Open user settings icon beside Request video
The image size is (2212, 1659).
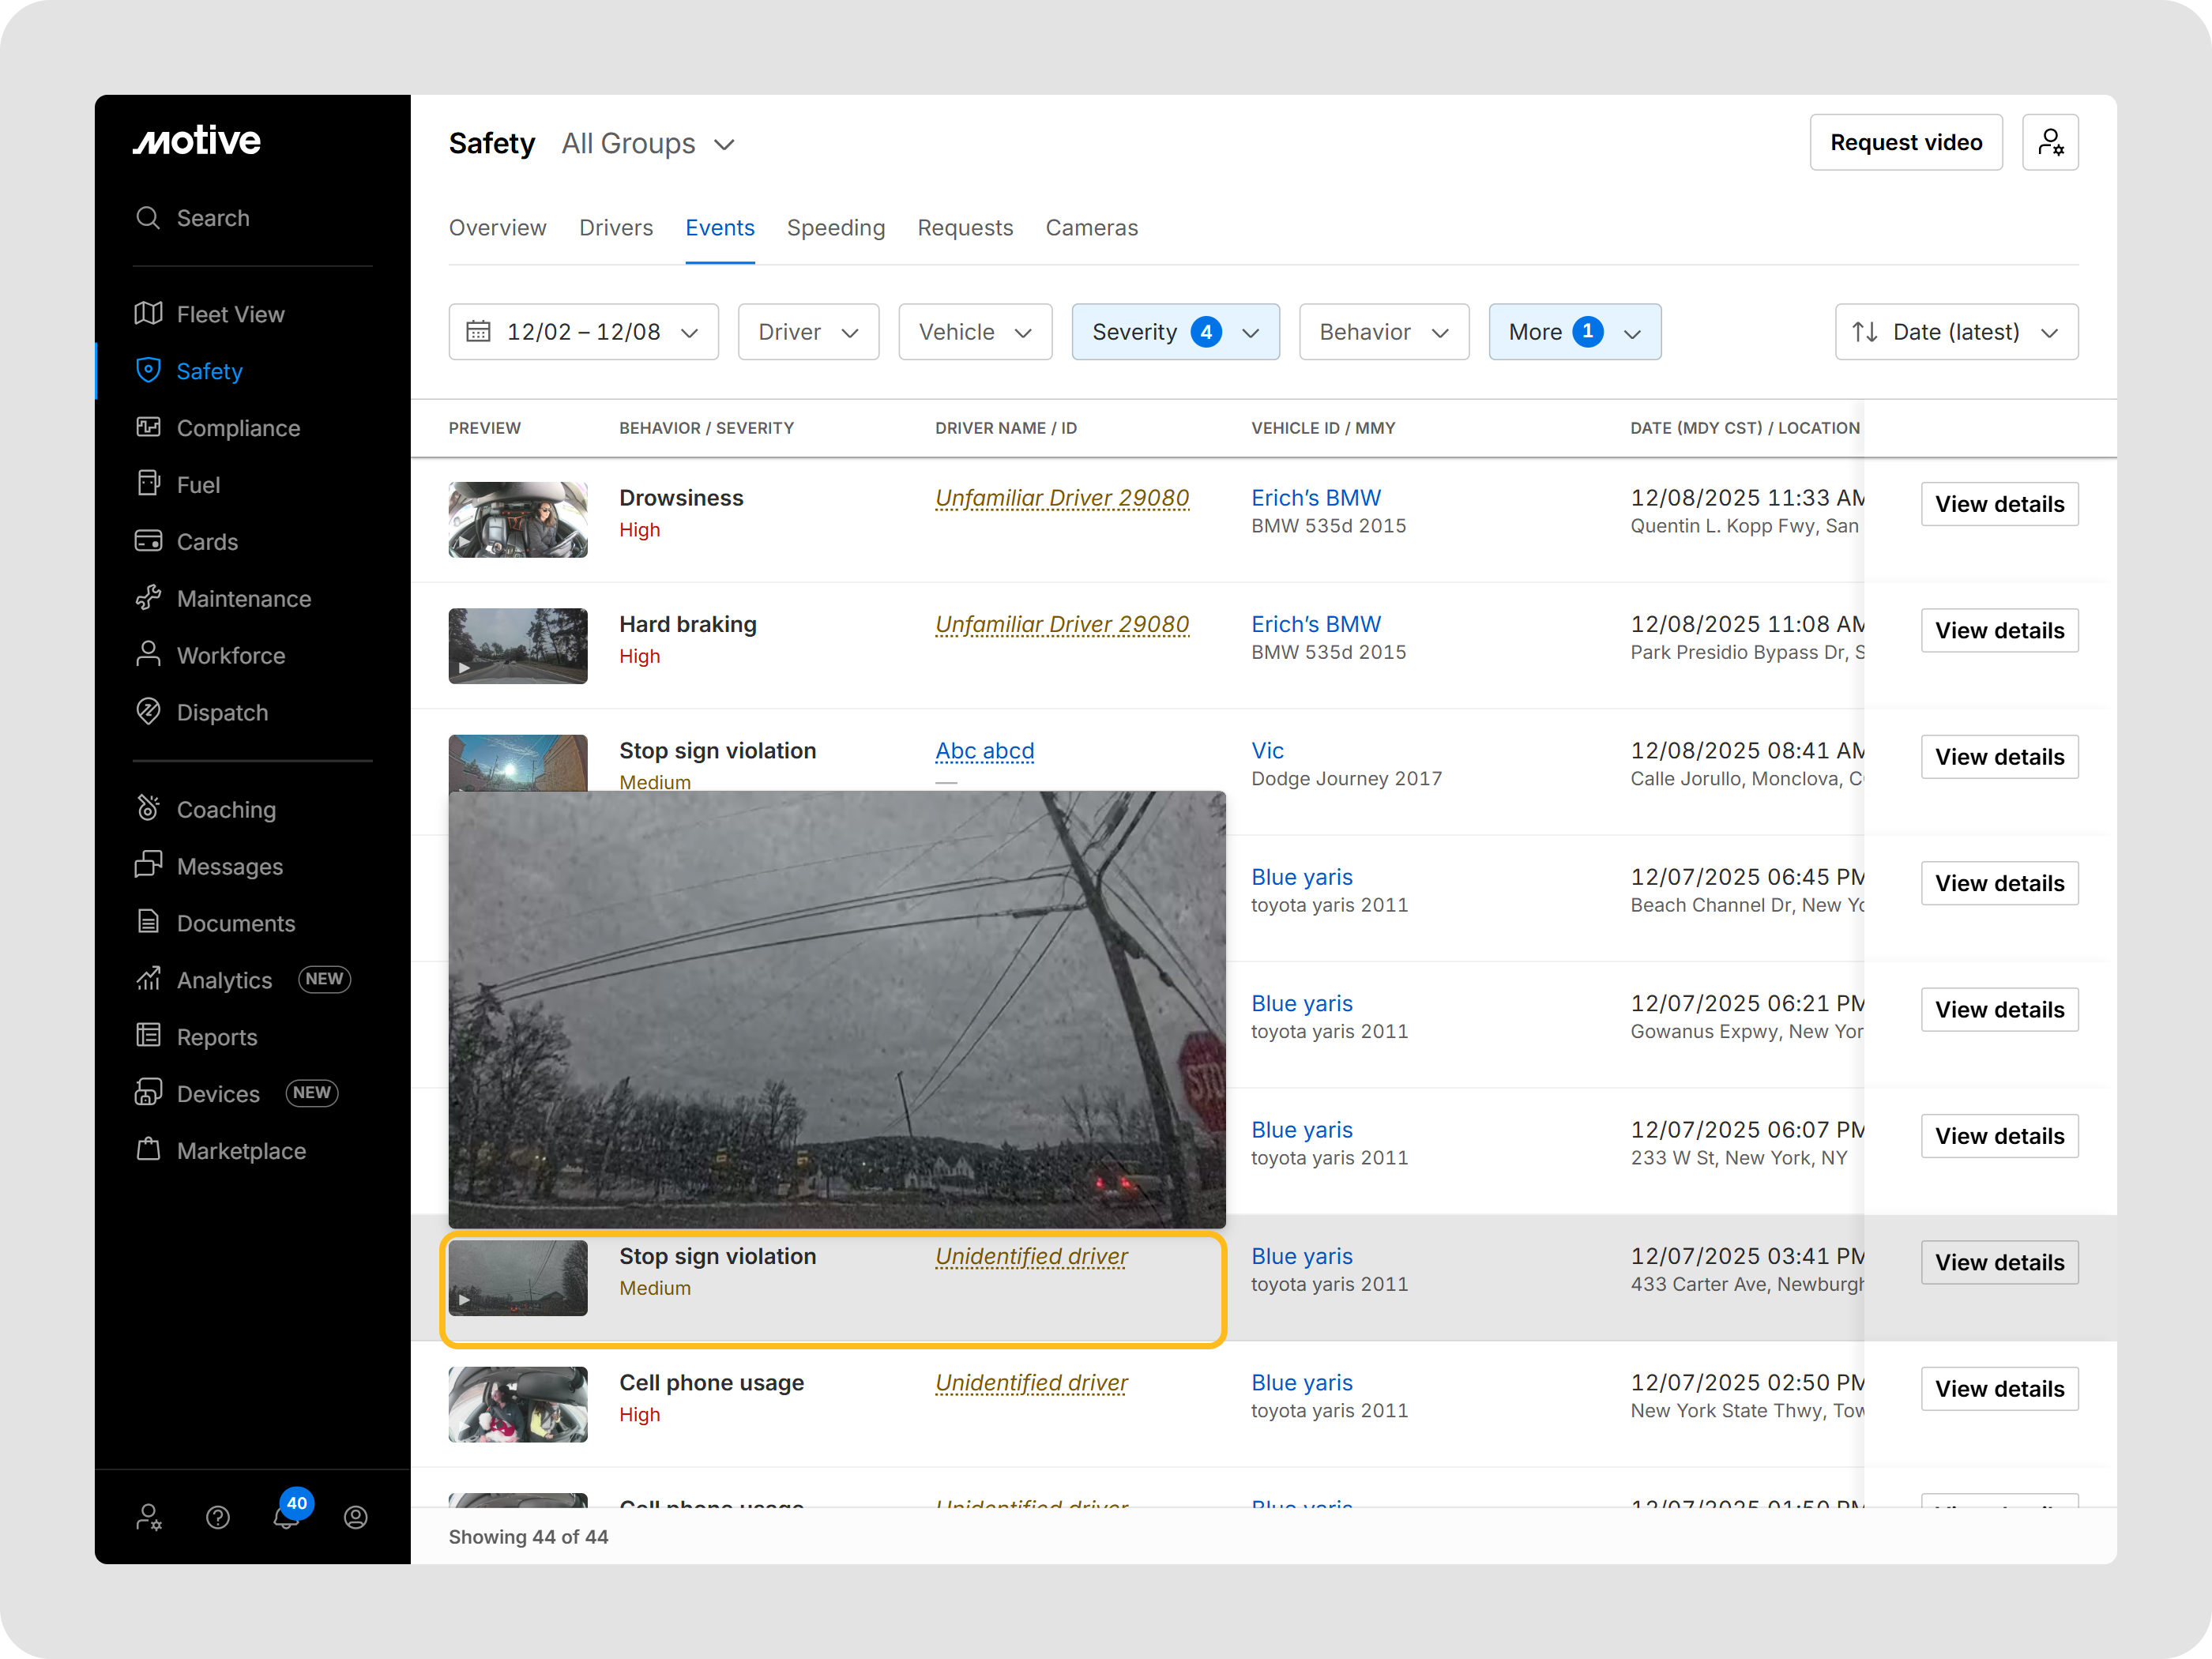pos(2049,142)
